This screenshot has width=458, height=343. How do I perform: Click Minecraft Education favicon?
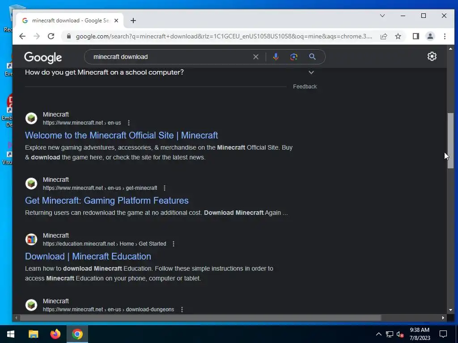point(31,239)
